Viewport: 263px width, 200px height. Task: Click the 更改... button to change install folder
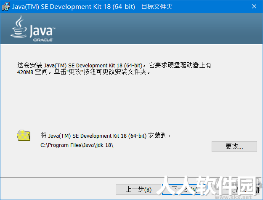click(x=234, y=146)
